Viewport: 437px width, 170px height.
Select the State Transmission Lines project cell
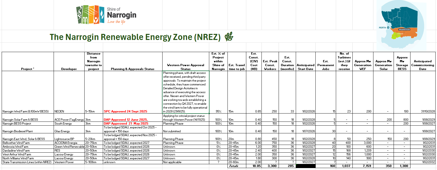coord(27,162)
